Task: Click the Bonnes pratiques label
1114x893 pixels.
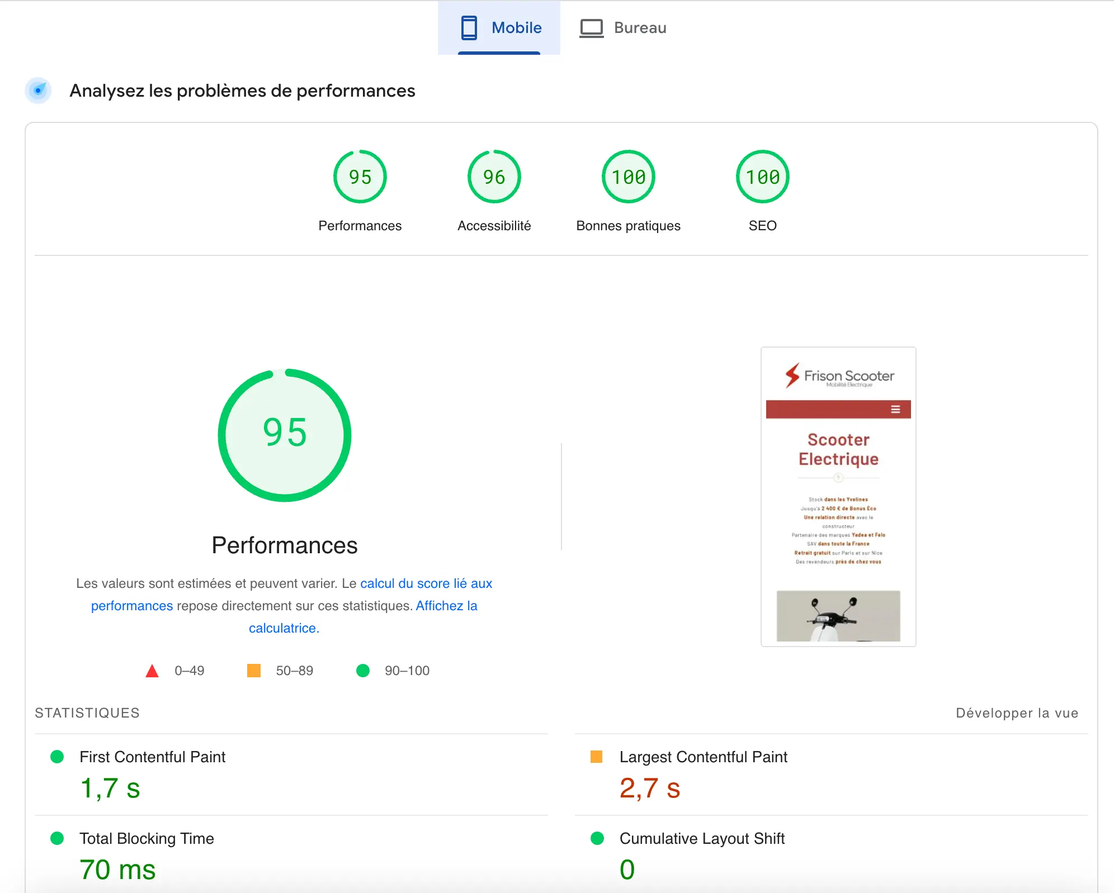Action: 629,226
